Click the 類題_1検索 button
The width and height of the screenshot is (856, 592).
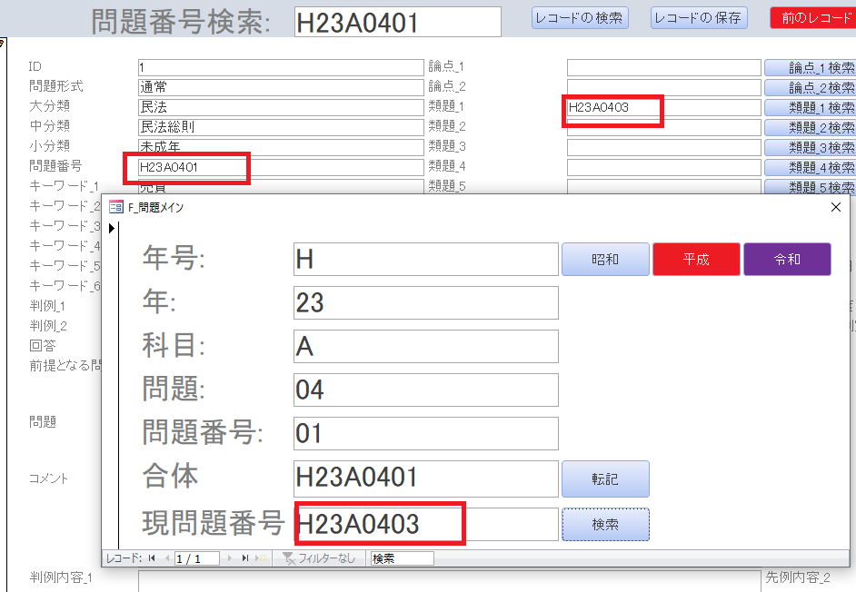[x=811, y=107]
